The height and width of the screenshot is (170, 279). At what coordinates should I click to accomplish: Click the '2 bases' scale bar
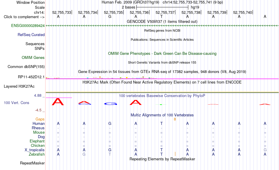[x=162, y=7]
